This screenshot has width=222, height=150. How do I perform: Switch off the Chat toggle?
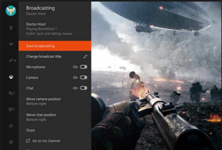pyautogui.click(x=84, y=88)
